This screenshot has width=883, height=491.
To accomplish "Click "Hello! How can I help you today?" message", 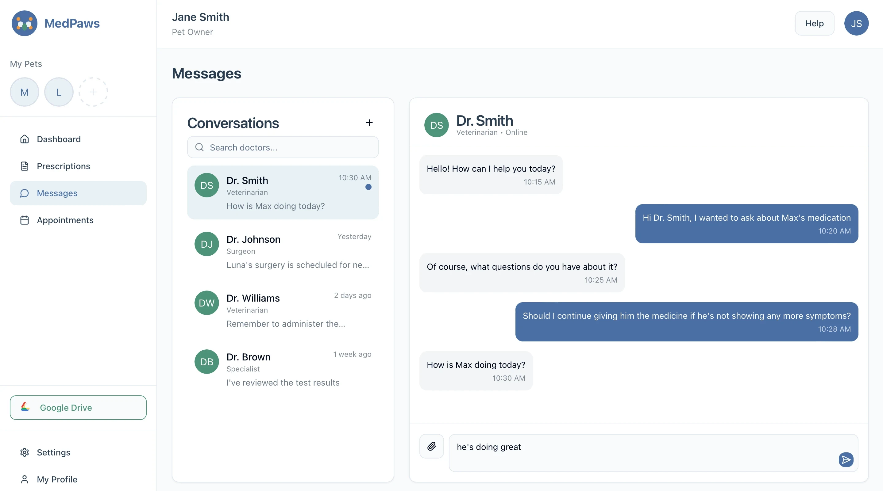I will point(491,175).
